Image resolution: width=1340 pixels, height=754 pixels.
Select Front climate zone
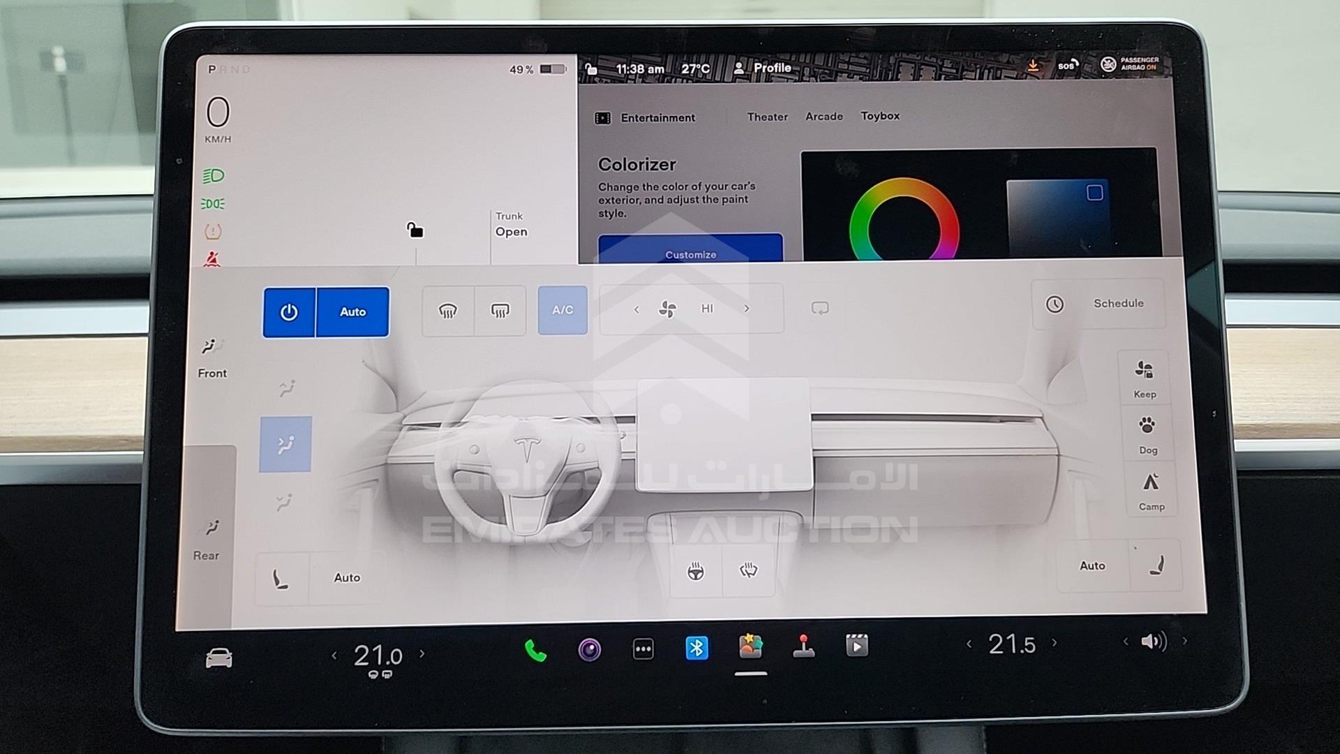[211, 358]
